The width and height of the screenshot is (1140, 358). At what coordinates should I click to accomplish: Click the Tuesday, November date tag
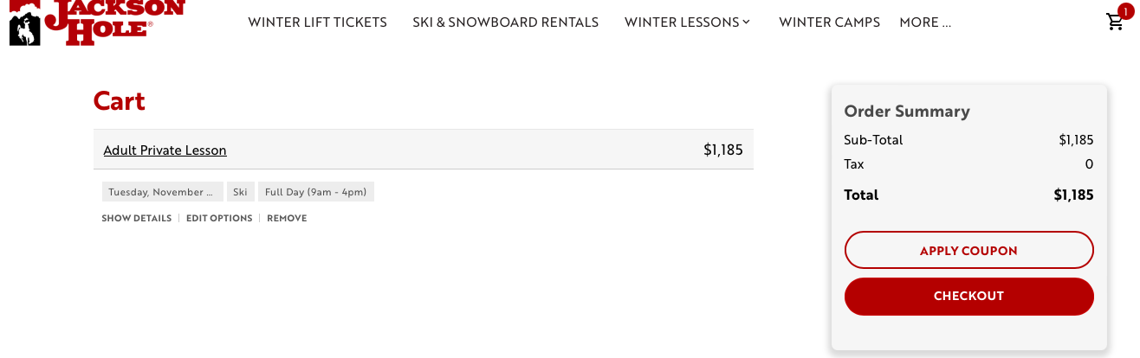(161, 192)
